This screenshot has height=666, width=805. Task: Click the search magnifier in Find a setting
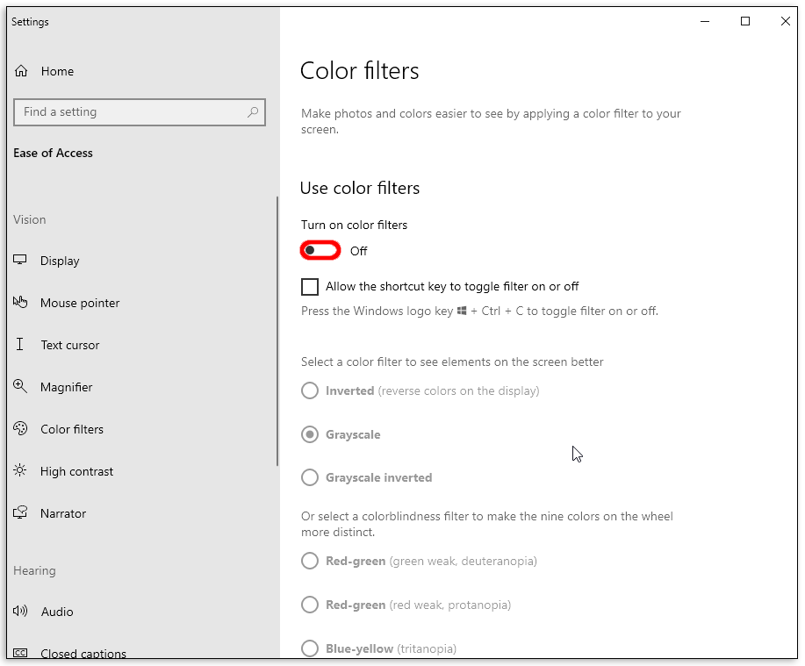coord(253,112)
